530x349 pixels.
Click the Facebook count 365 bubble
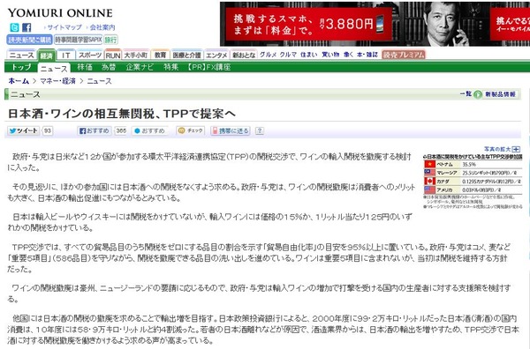121,130
